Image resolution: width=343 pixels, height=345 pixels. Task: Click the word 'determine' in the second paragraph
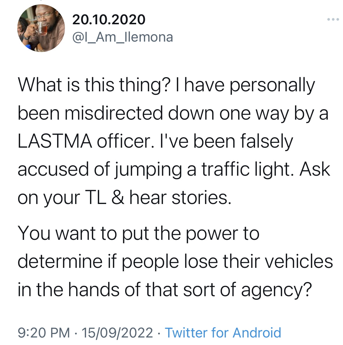pos(60,261)
